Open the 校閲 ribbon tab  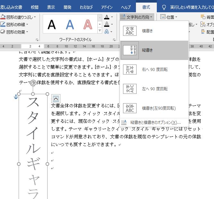click(x=34, y=7)
